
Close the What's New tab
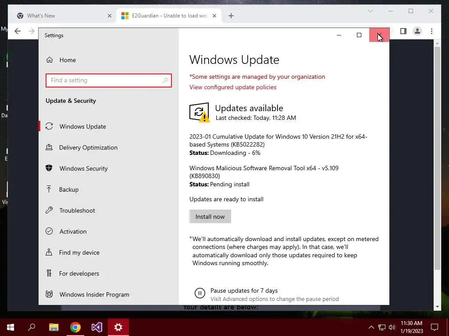click(109, 16)
